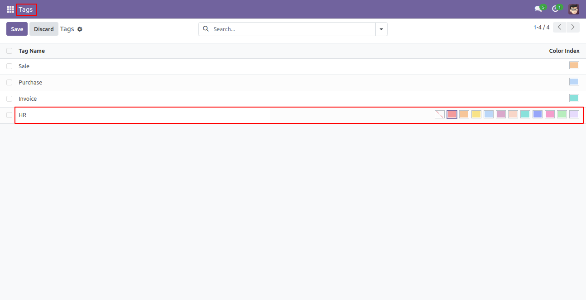Viewport: 586px width, 300px height.
Task: Open the Invoice row
Action: click(293, 98)
